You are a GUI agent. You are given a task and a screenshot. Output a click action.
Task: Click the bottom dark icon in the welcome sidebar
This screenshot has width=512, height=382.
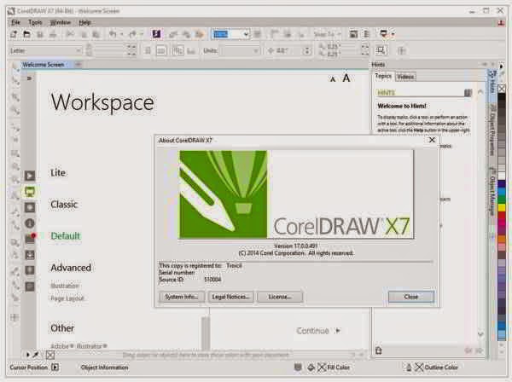point(30,286)
